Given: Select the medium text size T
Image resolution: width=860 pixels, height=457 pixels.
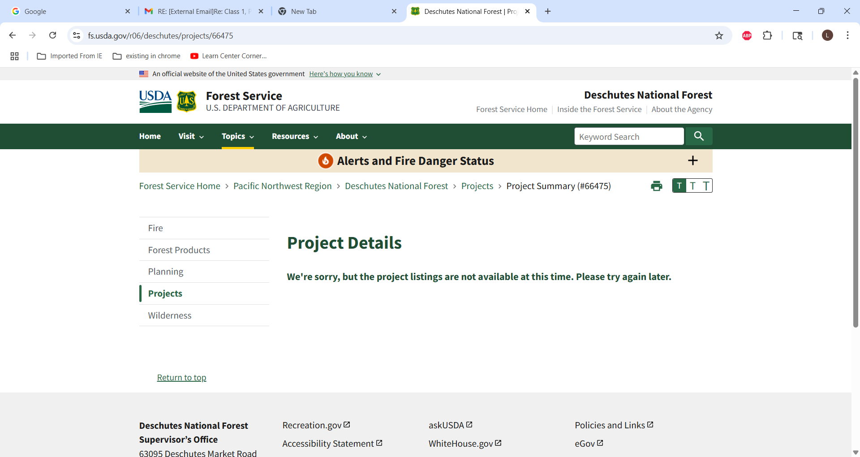Looking at the screenshot, I should coord(693,185).
